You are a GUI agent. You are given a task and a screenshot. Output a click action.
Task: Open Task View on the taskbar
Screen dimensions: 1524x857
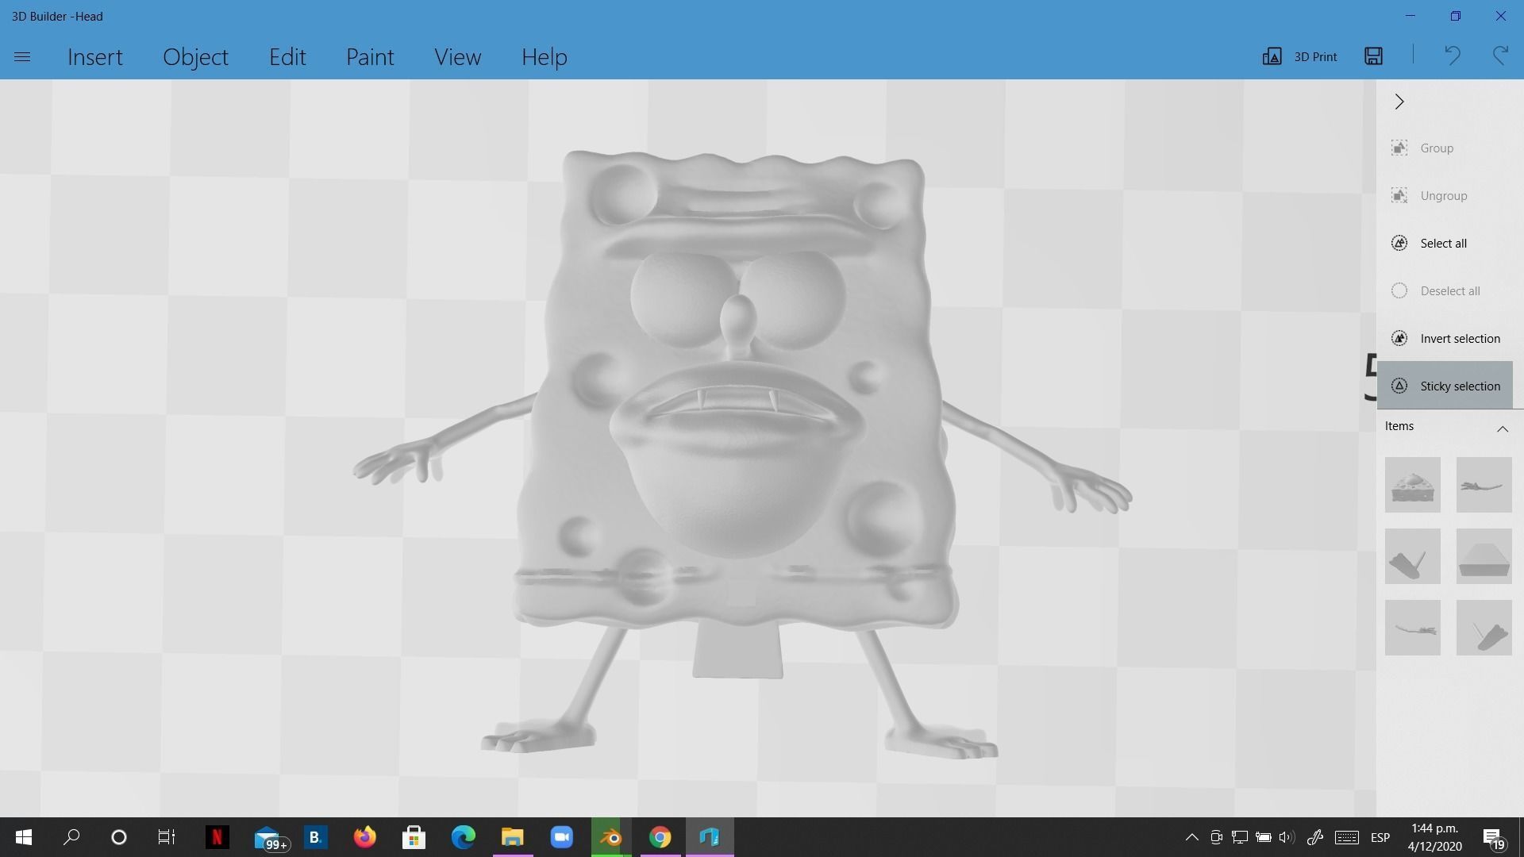pyautogui.click(x=166, y=837)
